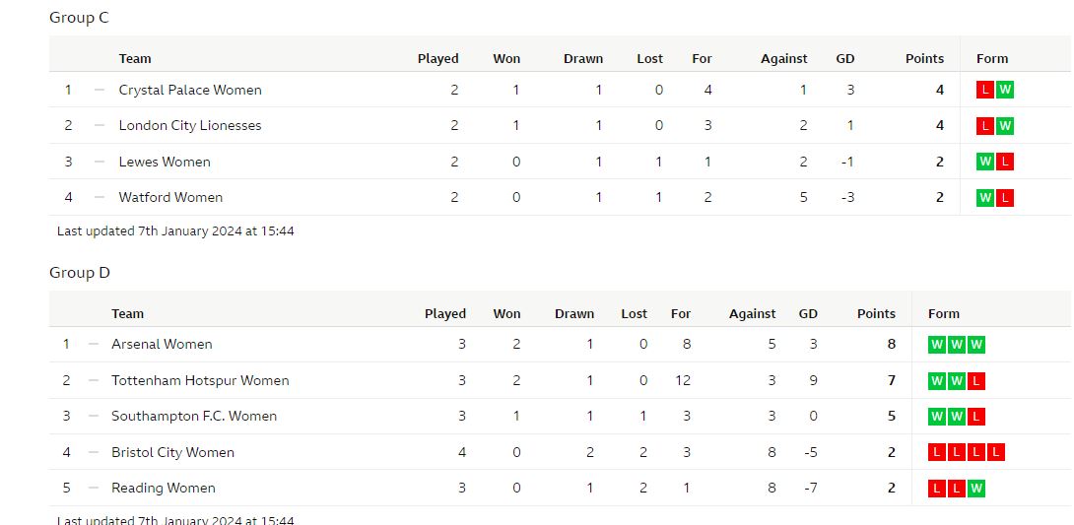Click the Played column header in Group C
The width and height of the screenshot is (1074, 525).
tap(438, 59)
